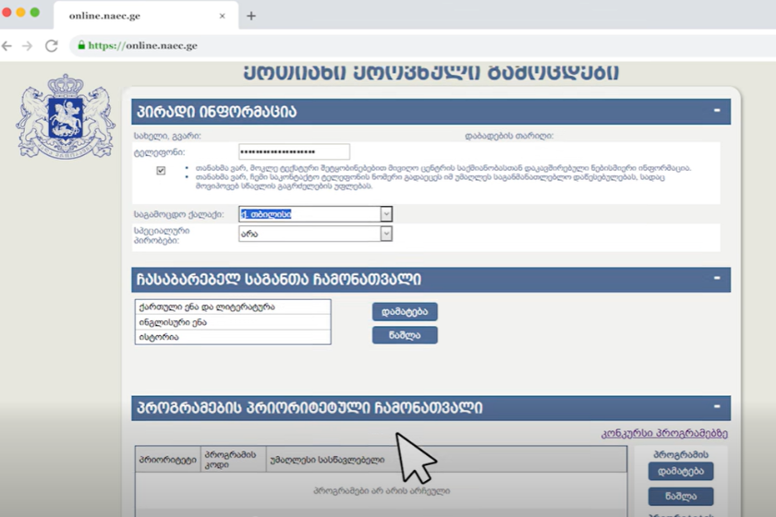Click the browser back arrow
Image resolution: width=776 pixels, height=517 pixels.
[x=7, y=45]
